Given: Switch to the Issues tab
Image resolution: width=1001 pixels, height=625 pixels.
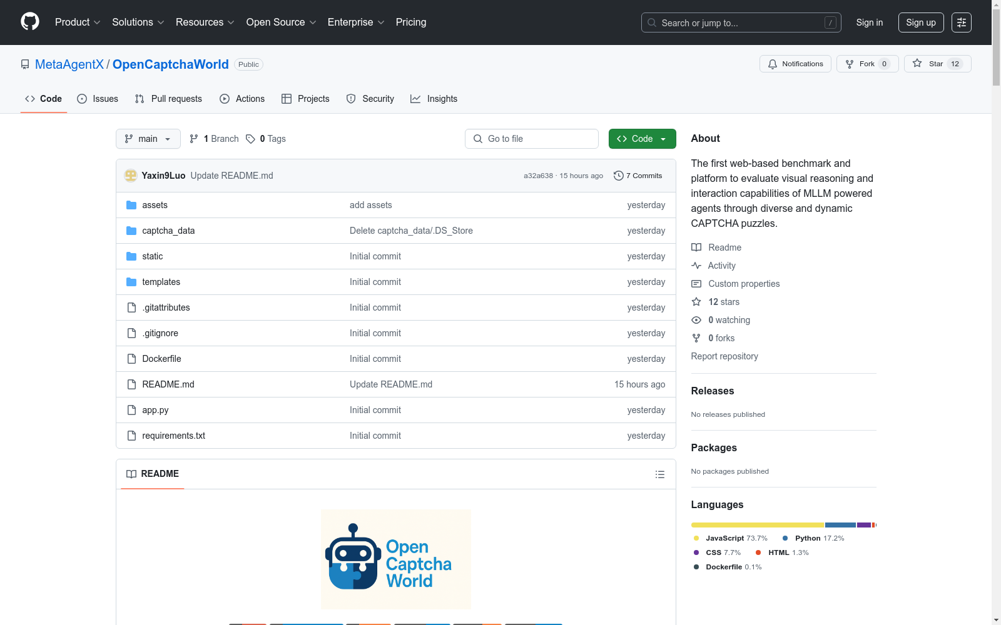Looking at the screenshot, I should tap(98, 99).
